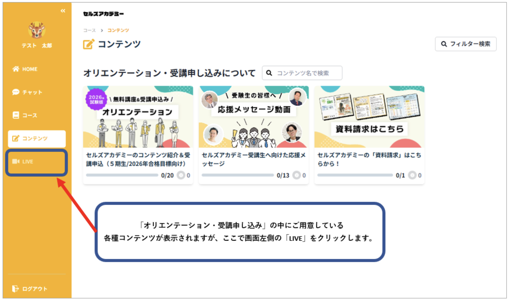This screenshot has height=300, width=510.
Task: Click the ログアウト logout icon
Action: [15, 289]
